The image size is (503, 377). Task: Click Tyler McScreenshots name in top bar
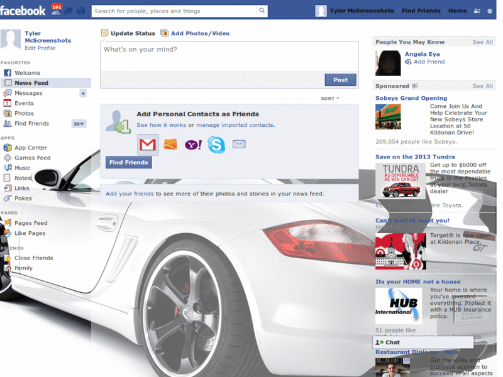362,11
